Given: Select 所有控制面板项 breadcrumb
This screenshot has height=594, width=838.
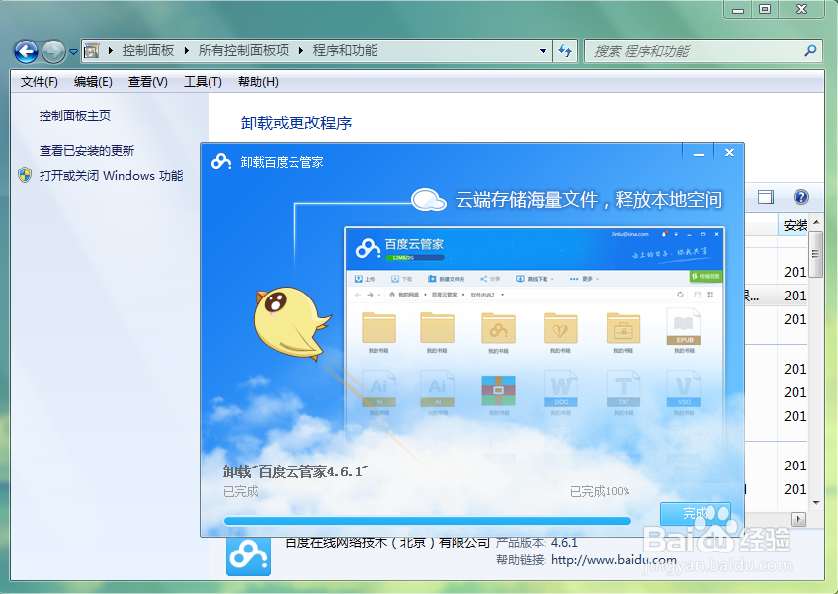Looking at the screenshot, I should coord(243,50).
